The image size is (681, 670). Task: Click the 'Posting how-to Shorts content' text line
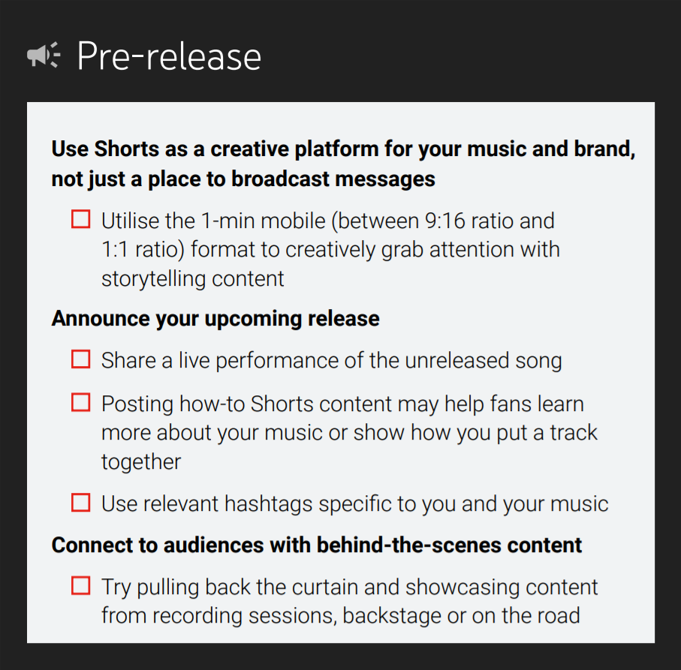click(342, 404)
